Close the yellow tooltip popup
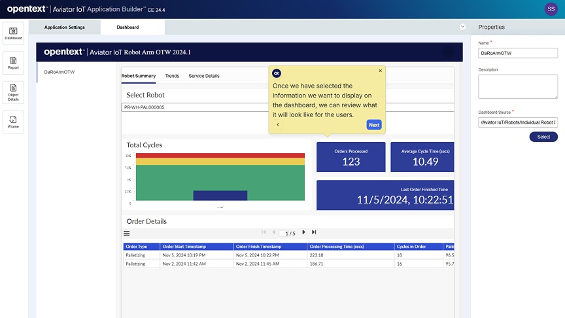This screenshot has height=318, width=565. tap(380, 71)
